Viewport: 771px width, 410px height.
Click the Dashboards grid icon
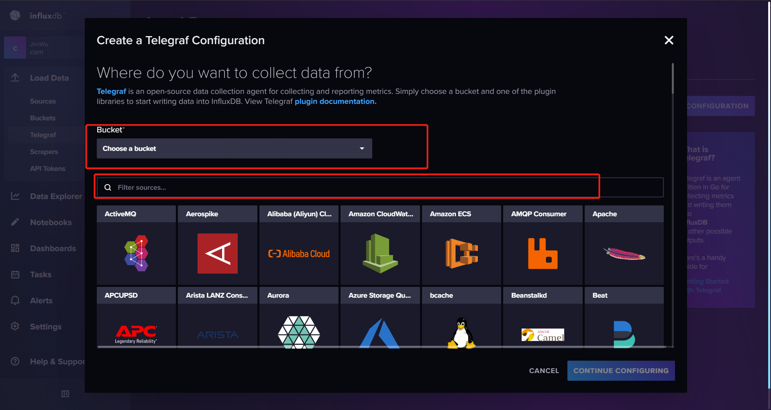15,248
